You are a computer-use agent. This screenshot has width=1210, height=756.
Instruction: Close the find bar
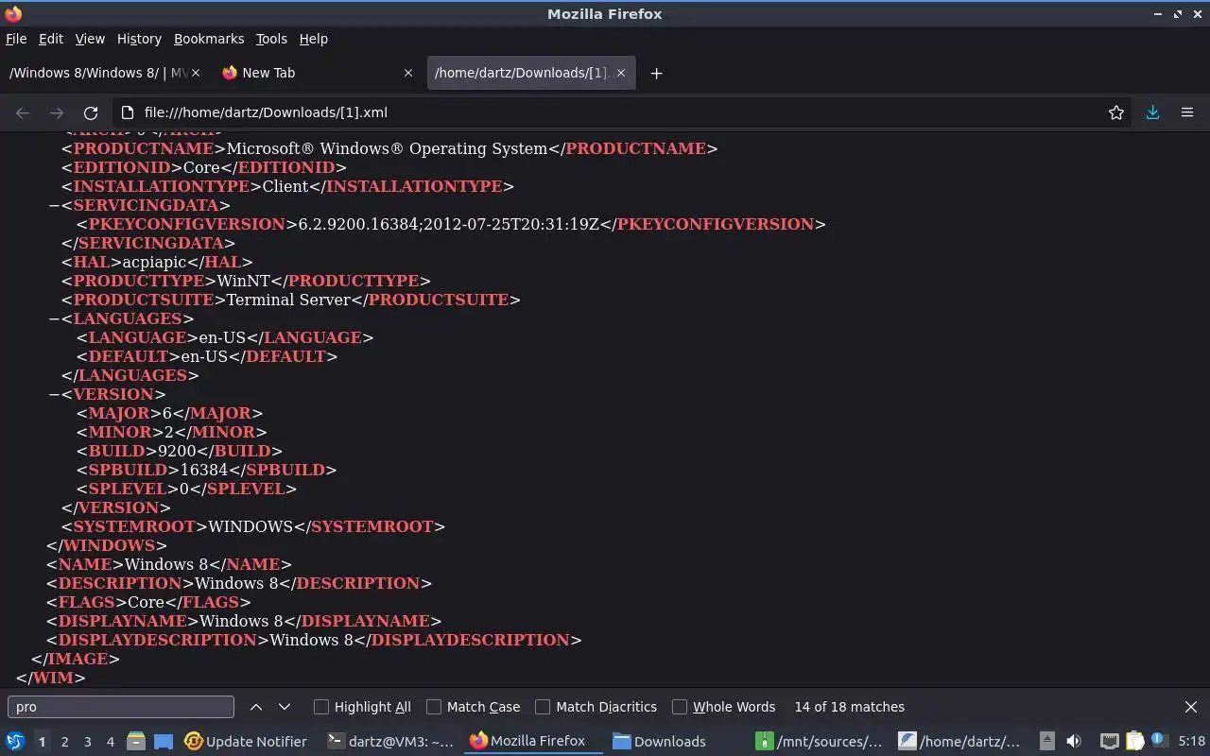pos(1191,707)
